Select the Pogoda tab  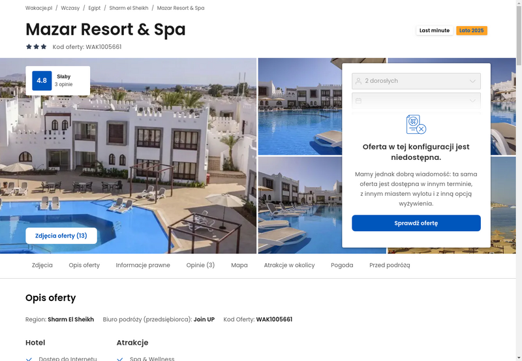(x=342, y=265)
